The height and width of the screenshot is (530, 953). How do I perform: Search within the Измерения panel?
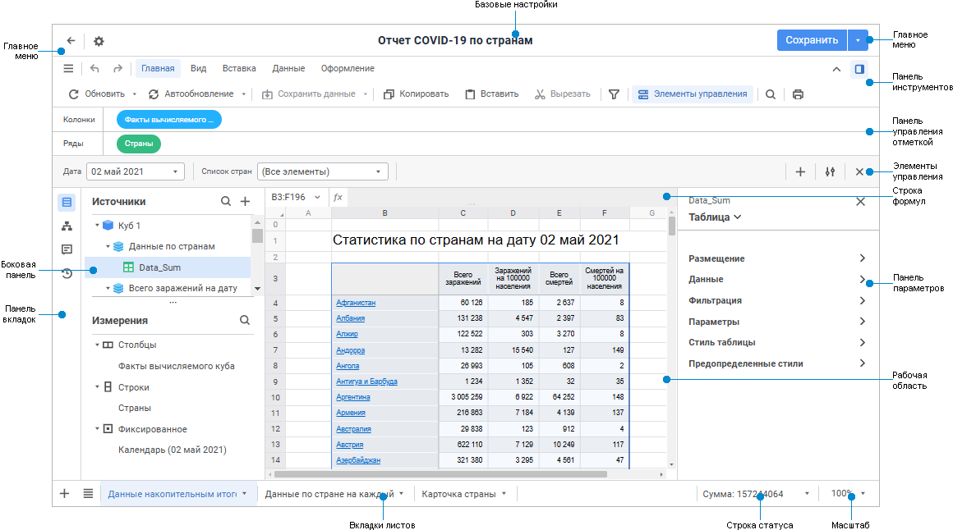[245, 321]
